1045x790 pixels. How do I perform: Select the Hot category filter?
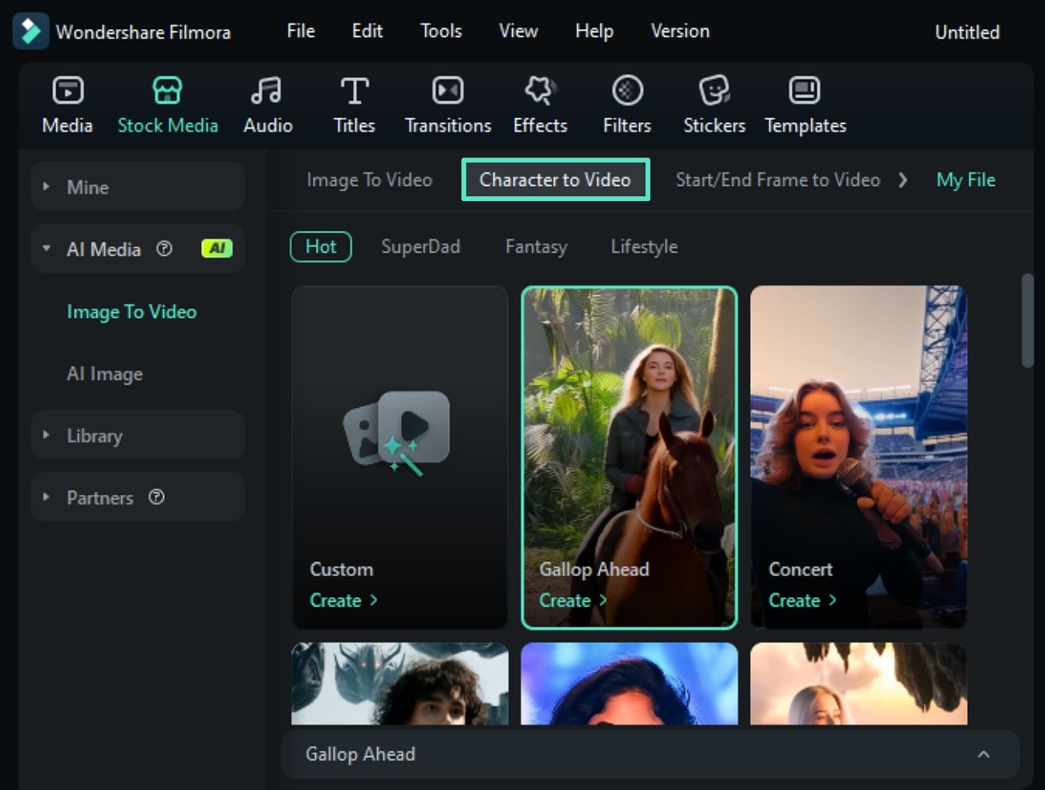click(x=321, y=246)
